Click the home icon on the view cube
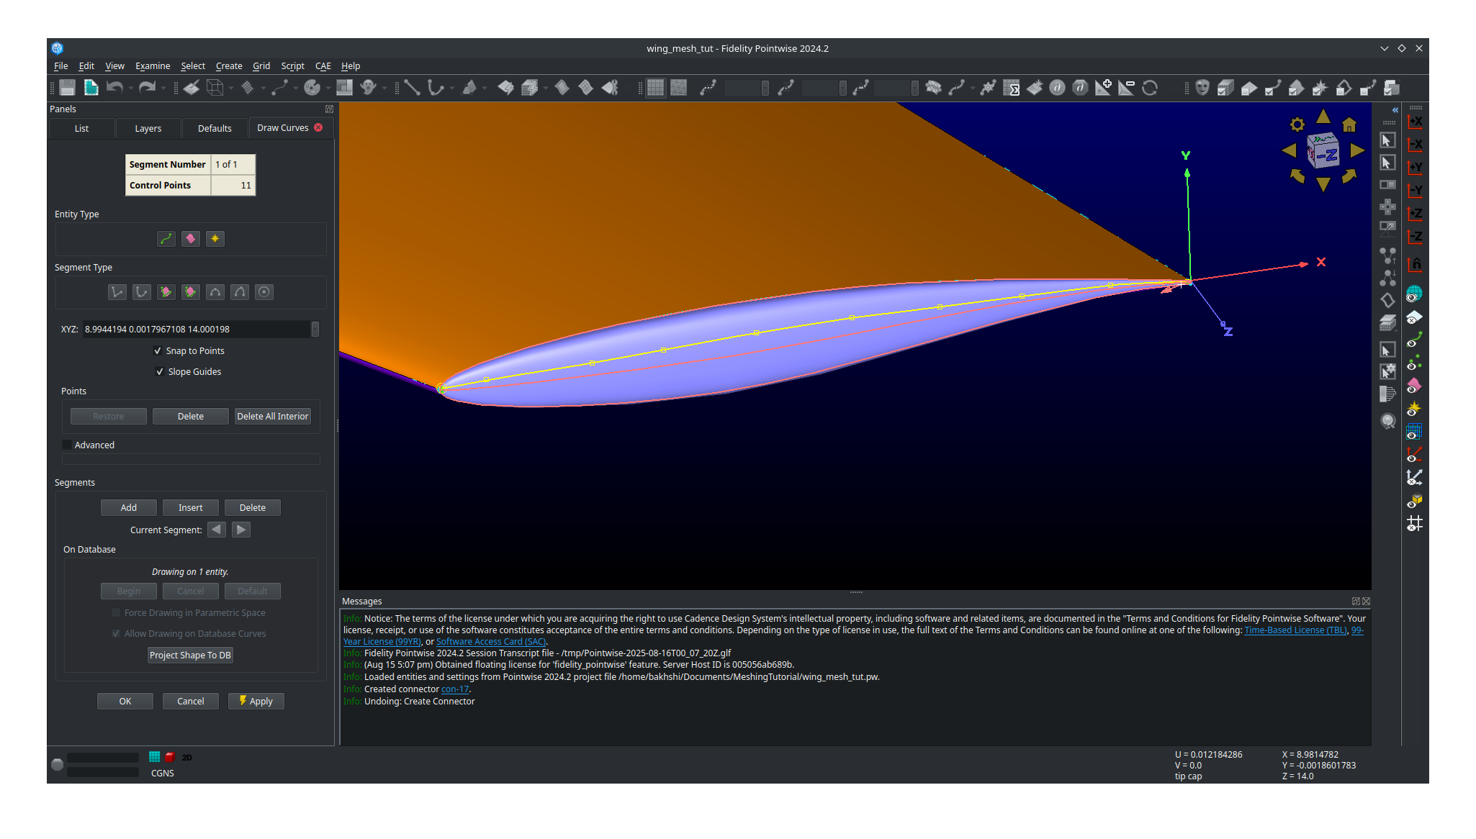 click(1348, 124)
